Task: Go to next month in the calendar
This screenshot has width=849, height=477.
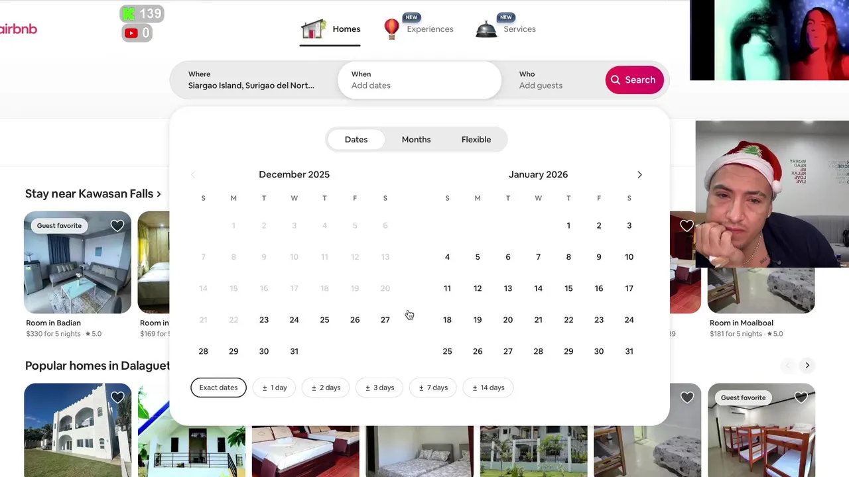Action: [x=639, y=175]
